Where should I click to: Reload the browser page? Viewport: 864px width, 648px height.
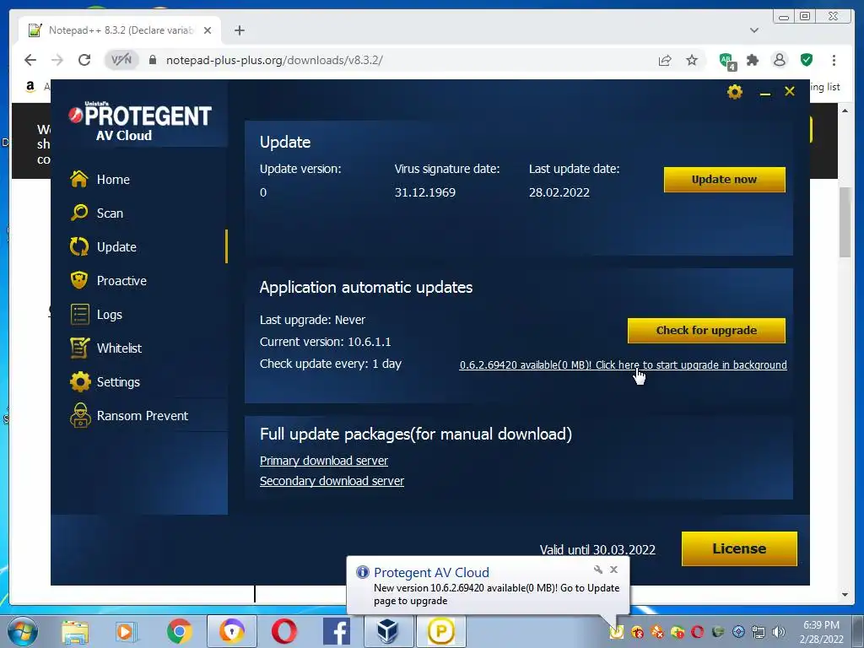click(x=84, y=60)
